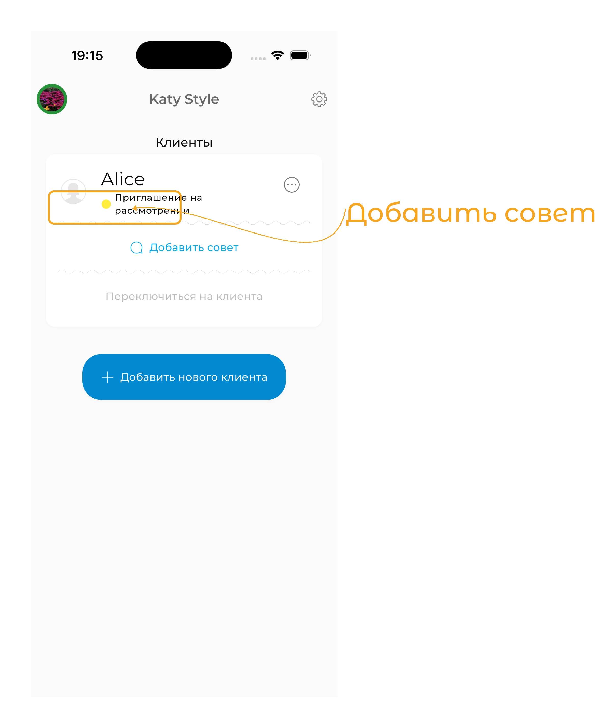604x728 pixels.
Task: Tap the Клиенты section heading
Action: [184, 142]
